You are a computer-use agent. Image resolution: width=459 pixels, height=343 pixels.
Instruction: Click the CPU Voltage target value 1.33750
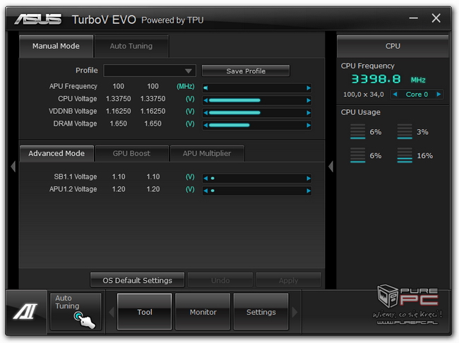click(153, 99)
